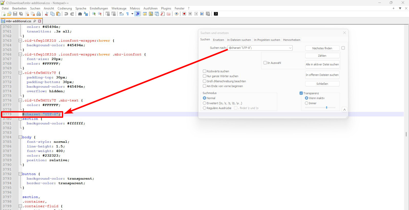
Task: Open Find via binoculars icon
Action: click(x=80, y=14)
